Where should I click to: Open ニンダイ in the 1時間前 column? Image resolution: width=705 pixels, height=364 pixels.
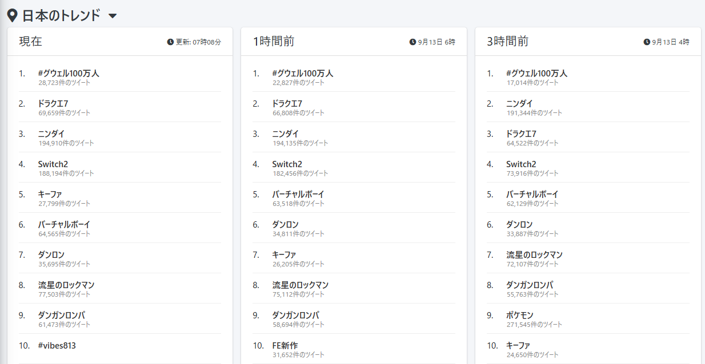pyautogui.click(x=286, y=134)
